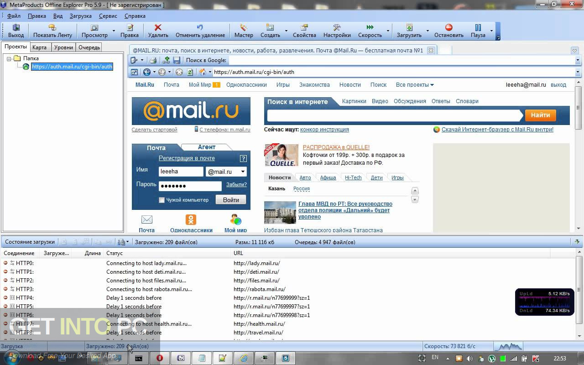This screenshot has width=584, height=365.
Task: Open the Одноклассники top nav link
Action: [x=246, y=85]
